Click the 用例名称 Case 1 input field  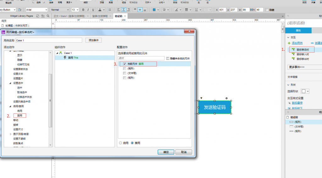coord(49,40)
